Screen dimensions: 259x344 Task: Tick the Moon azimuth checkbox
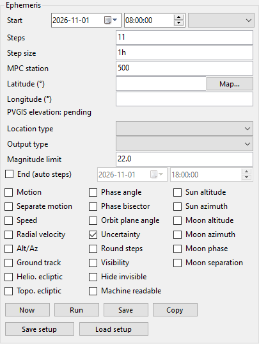tap(177, 234)
